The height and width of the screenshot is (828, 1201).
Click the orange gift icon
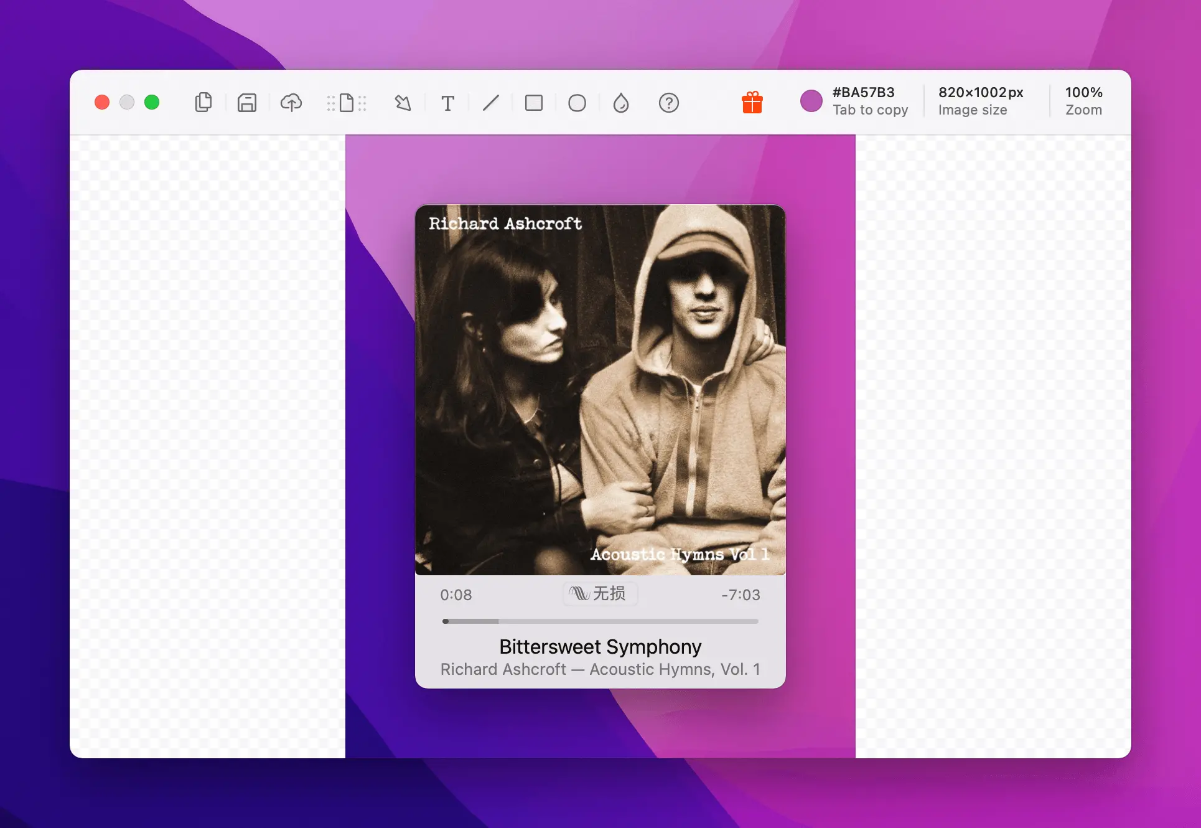tap(752, 102)
